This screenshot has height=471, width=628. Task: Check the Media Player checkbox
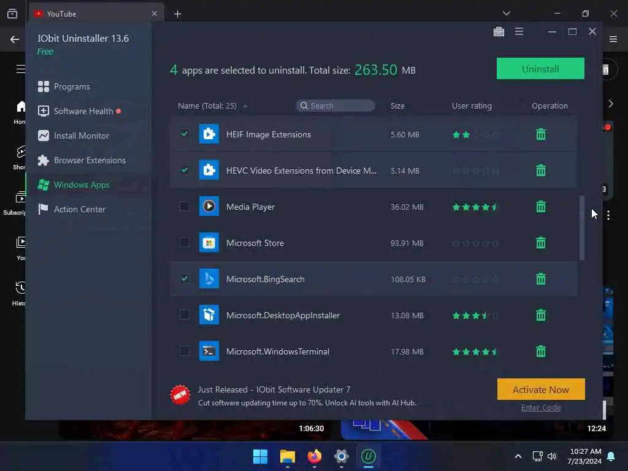click(184, 206)
